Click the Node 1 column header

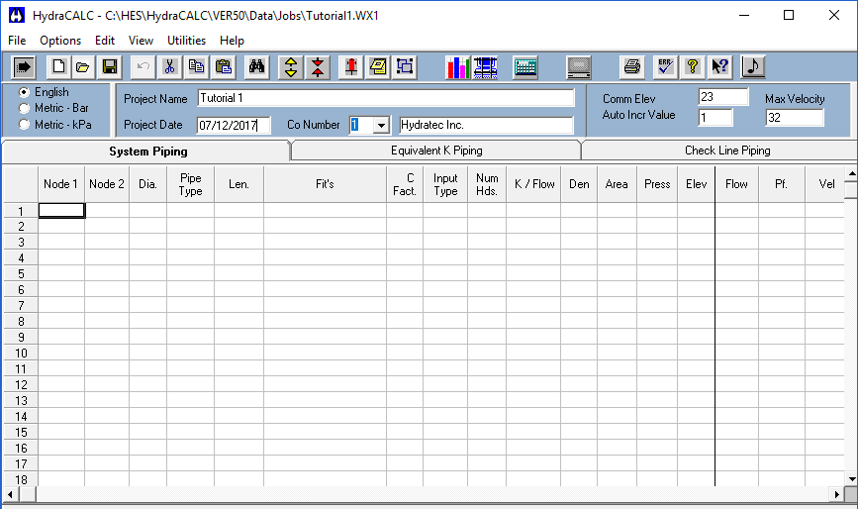pyautogui.click(x=60, y=184)
